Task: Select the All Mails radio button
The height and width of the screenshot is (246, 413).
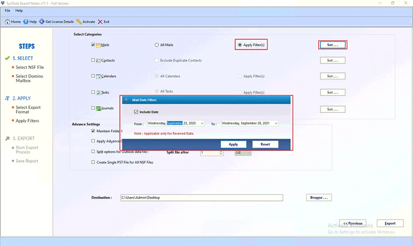Action: pyautogui.click(x=157, y=45)
